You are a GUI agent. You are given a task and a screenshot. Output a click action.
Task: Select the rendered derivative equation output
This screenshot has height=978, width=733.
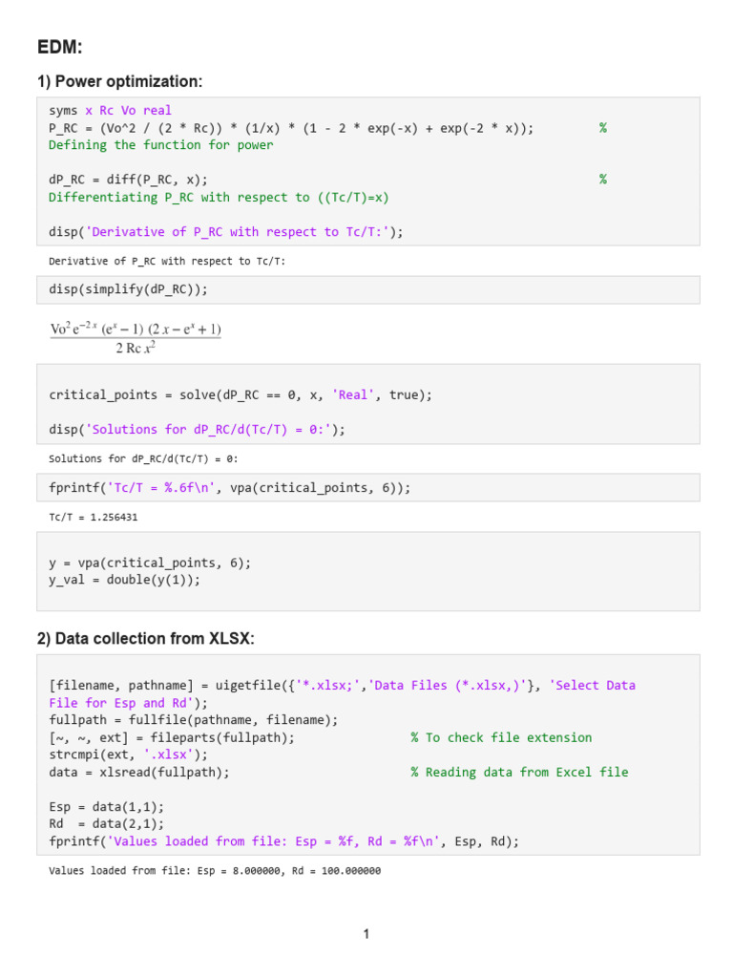click(136, 337)
